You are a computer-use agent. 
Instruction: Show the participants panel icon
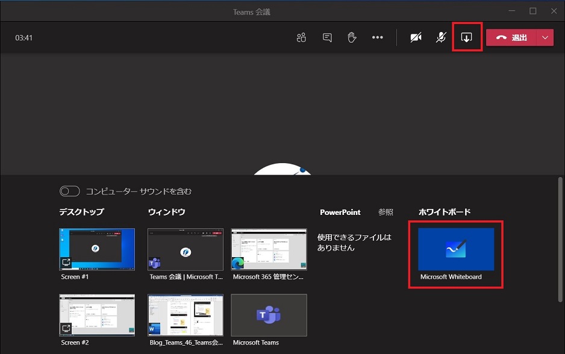click(301, 37)
